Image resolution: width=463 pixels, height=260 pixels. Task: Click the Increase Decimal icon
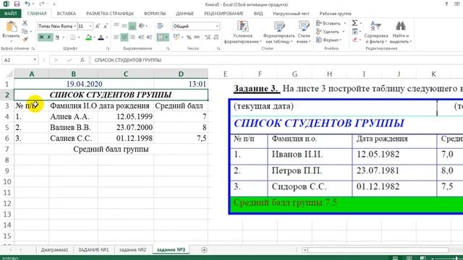click(208, 37)
